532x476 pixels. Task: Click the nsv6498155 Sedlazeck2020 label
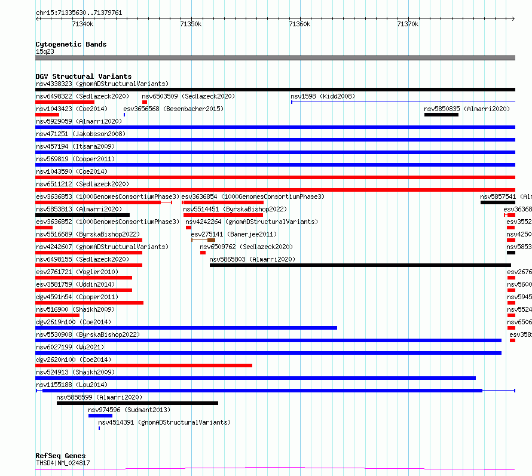(82, 259)
